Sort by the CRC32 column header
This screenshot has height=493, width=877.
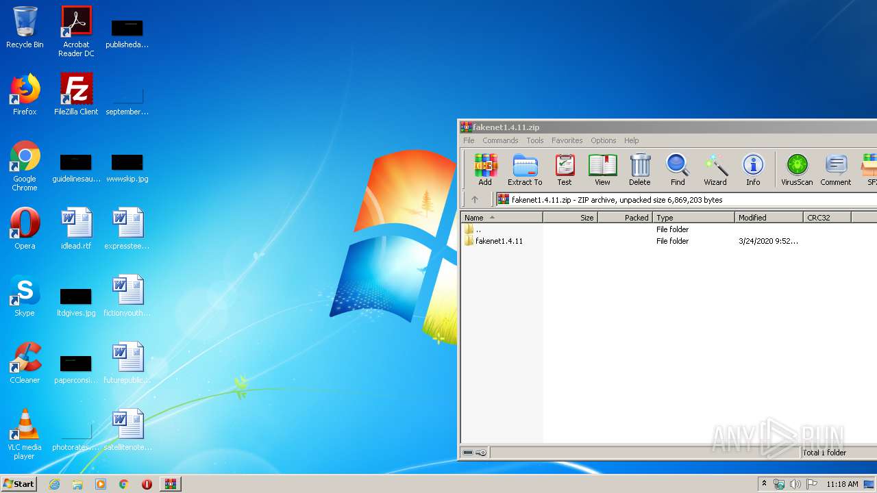pyautogui.click(x=828, y=217)
